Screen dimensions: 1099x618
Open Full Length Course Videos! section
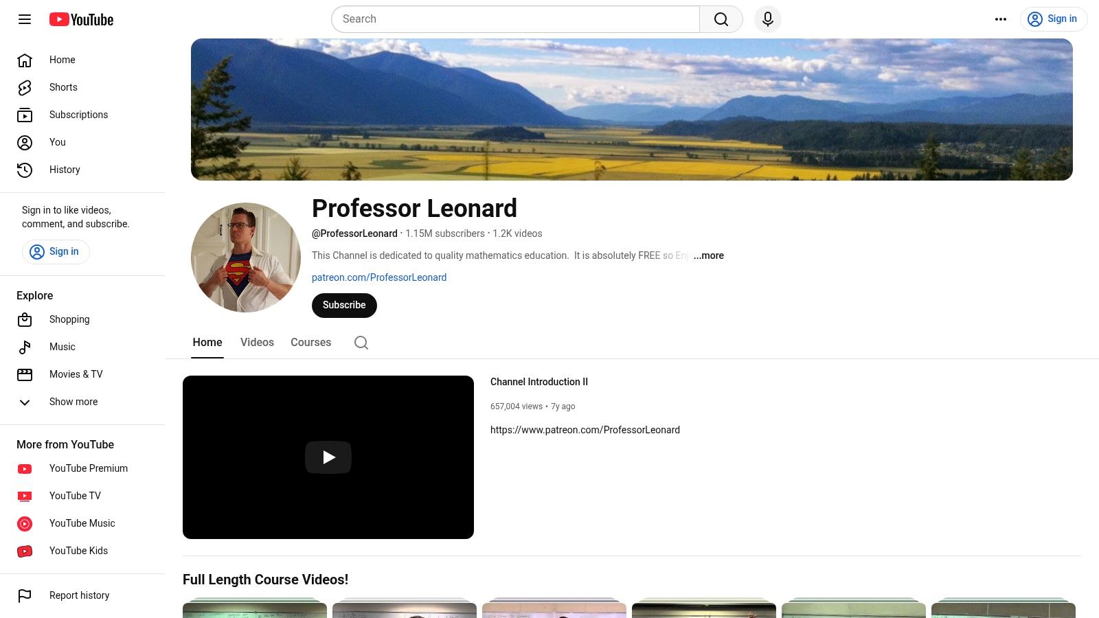pos(265,580)
